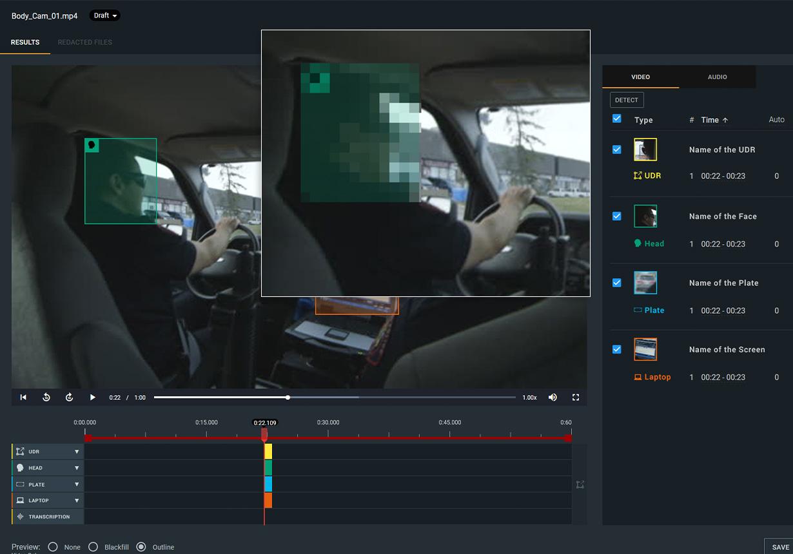Click the skip to start icon
793x554 pixels.
[x=23, y=397]
